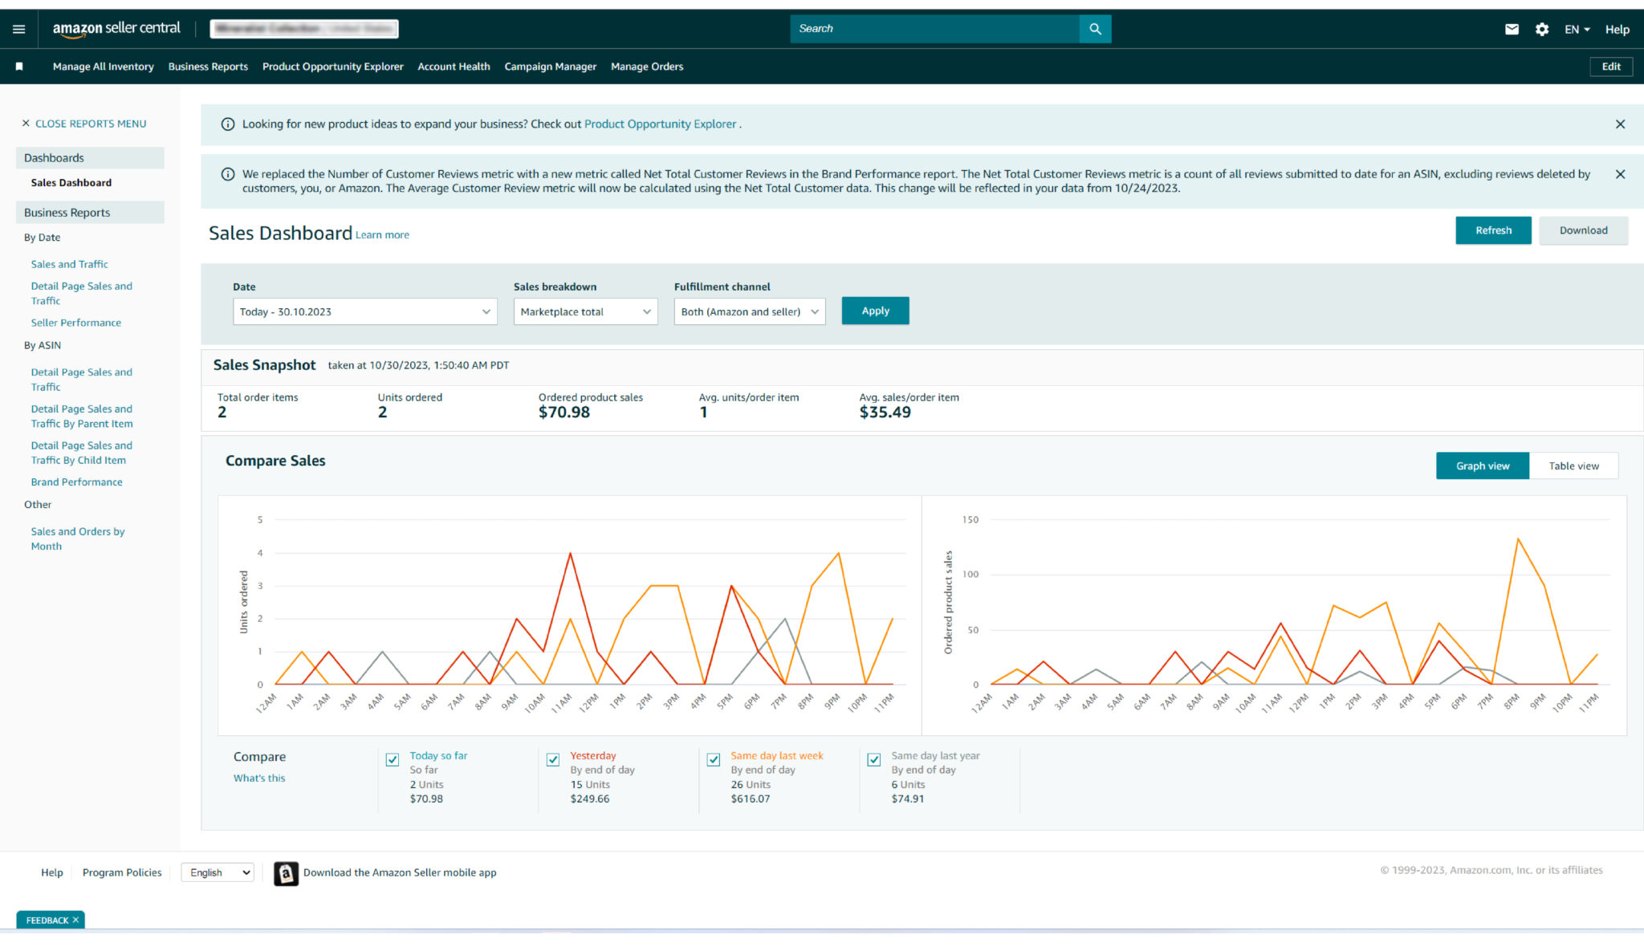1644x947 pixels.
Task: Open Detail Page Sales and Traffic By Parent Item
Action: 82,417
